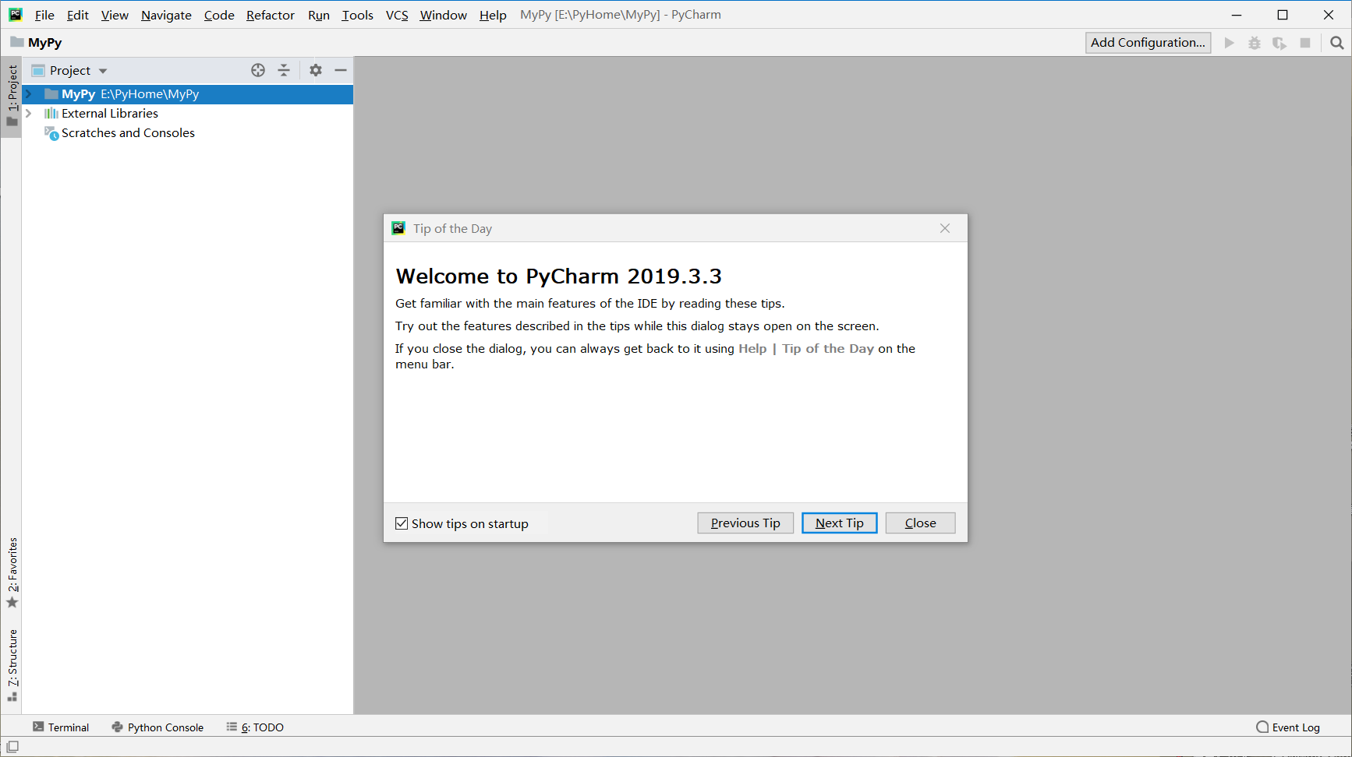Click the Event Log icon
1352x757 pixels.
pos(1262,727)
